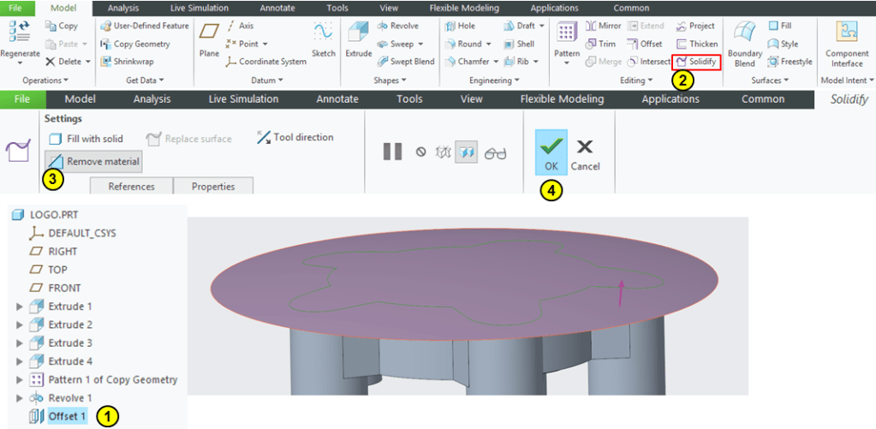Select the Mirror editing tool

click(x=603, y=26)
